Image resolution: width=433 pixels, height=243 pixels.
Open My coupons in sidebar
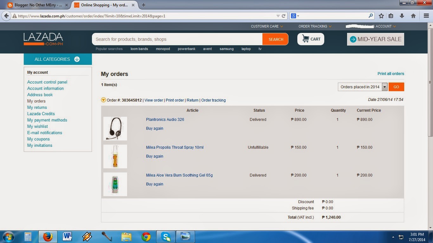pyautogui.click(x=38, y=139)
